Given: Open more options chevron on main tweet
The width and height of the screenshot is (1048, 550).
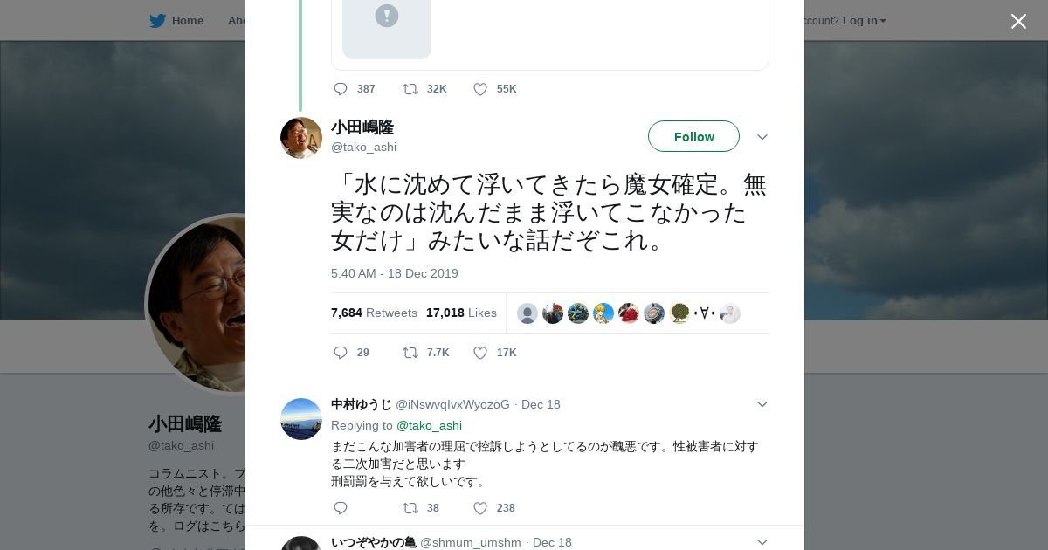Looking at the screenshot, I should [x=762, y=137].
